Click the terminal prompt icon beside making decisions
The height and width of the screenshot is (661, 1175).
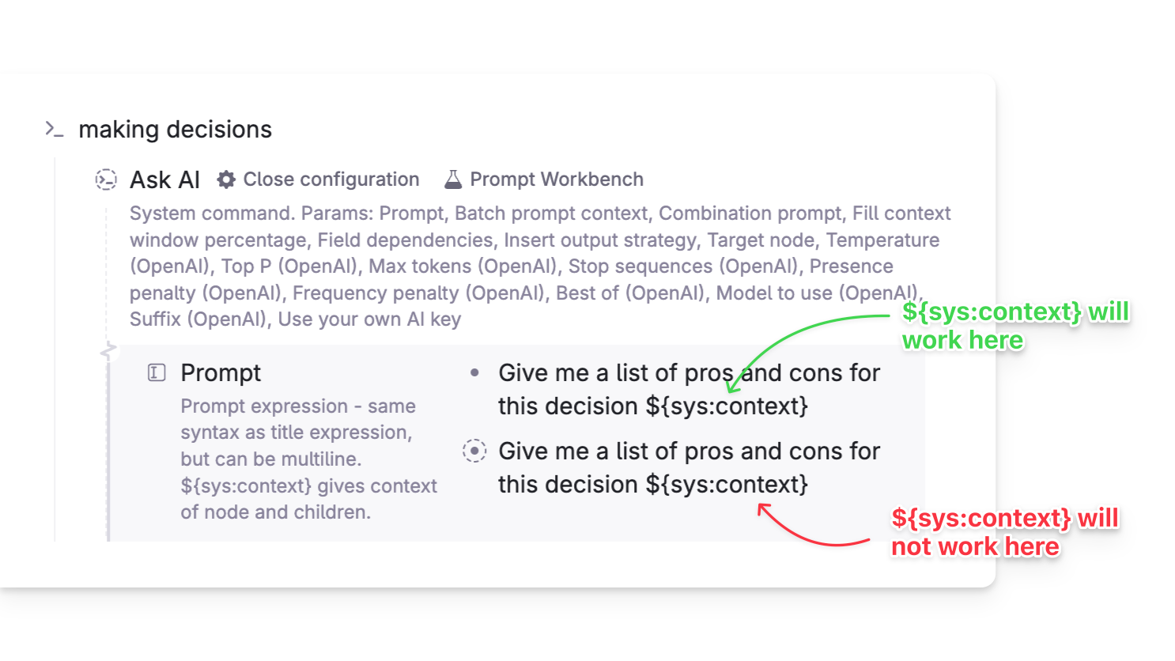click(54, 129)
